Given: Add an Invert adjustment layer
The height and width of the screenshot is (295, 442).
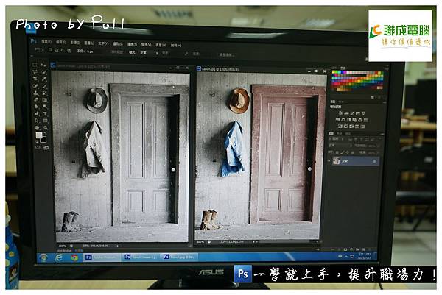Looking at the screenshot, I should click(x=340, y=127).
